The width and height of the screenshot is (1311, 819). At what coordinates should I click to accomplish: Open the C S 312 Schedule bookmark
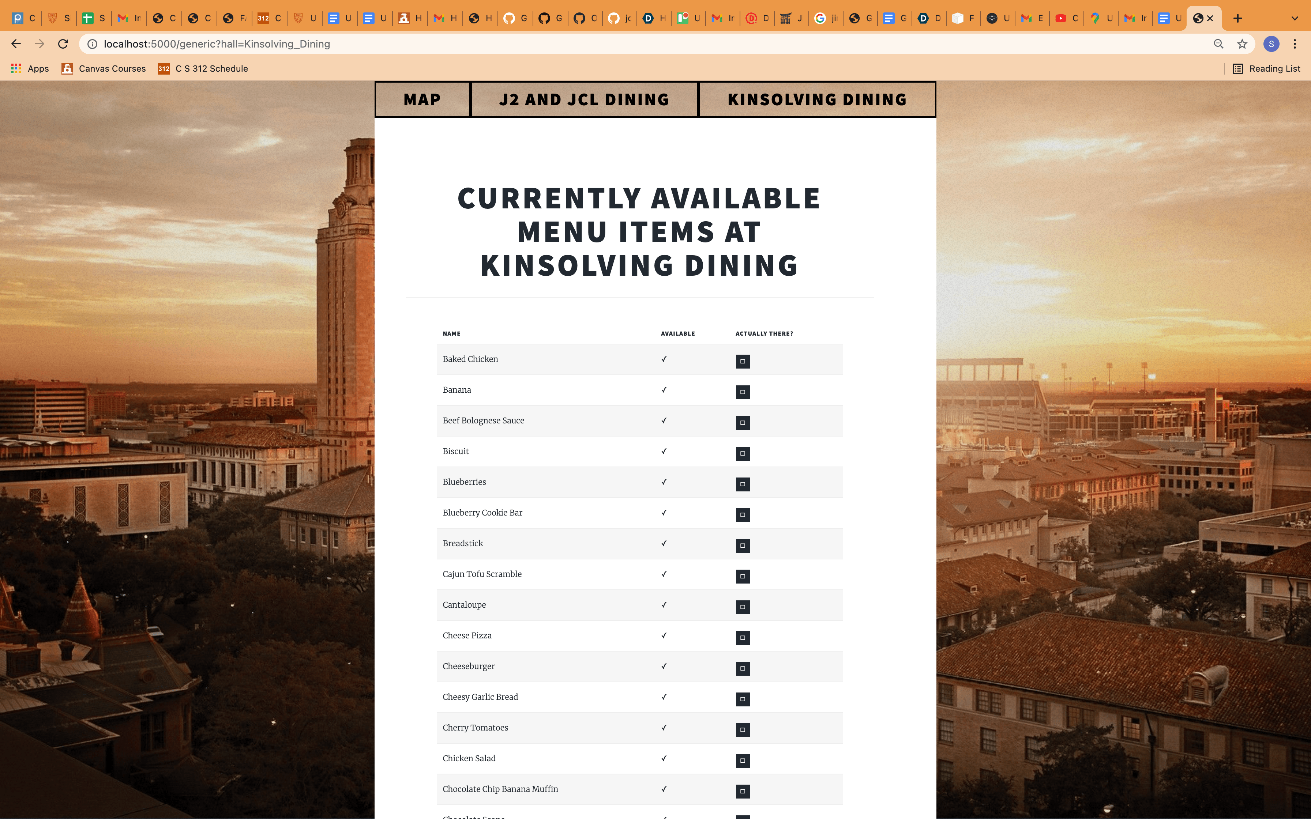click(x=203, y=68)
